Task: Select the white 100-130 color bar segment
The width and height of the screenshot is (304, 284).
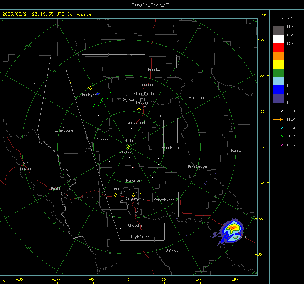Action: click(278, 39)
